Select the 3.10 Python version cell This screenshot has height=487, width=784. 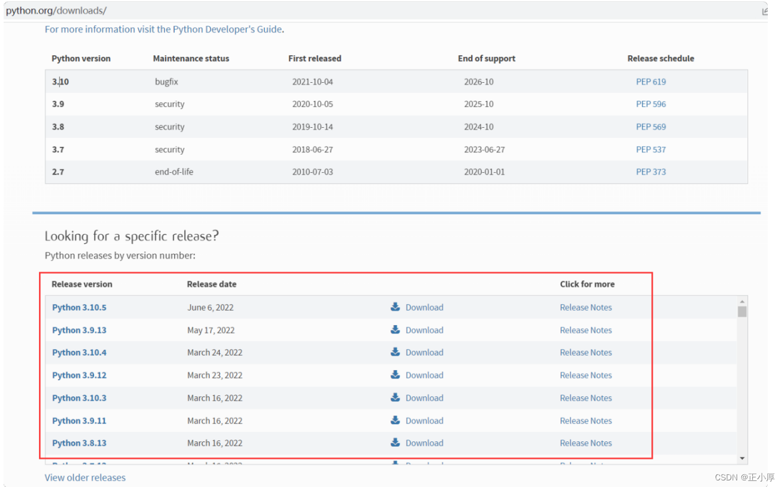click(61, 82)
